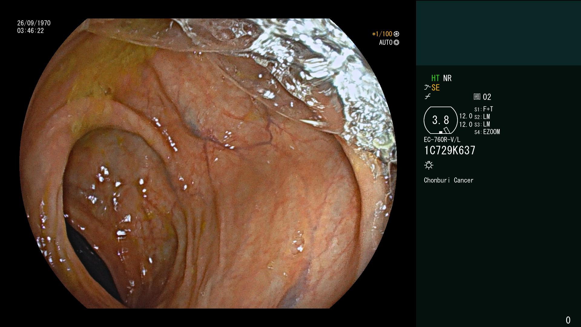Click the AUTO exposure label
The width and height of the screenshot is (581, 327).
coord(386,42)
